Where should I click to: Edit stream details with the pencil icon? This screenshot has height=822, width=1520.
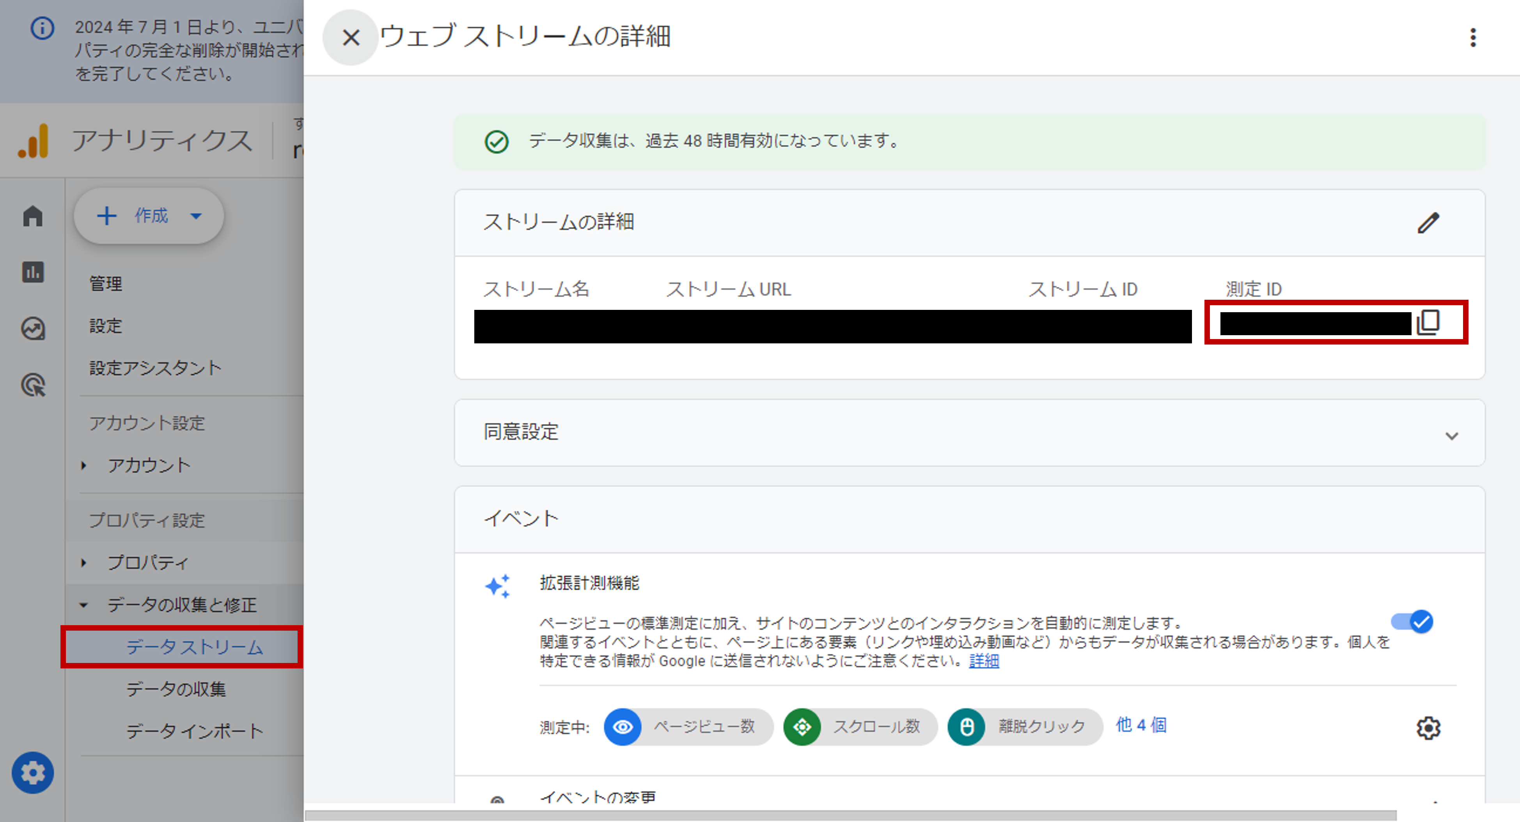1428,223
